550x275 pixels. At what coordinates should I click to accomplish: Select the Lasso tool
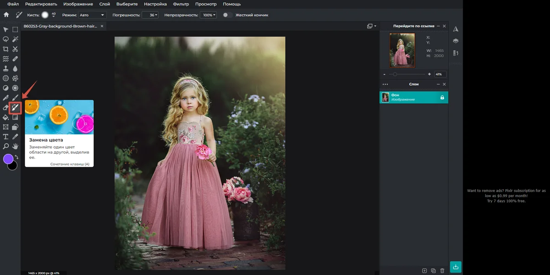tap(5, 39)
